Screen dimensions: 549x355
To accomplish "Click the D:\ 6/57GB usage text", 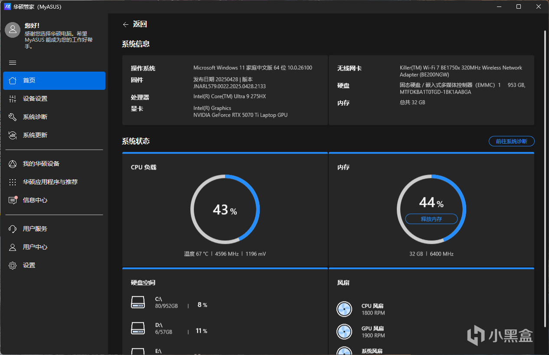I will click(x=164, y=329).
